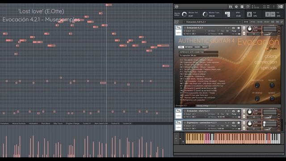Screen dimensions: 286x161
Task: Click the 'colors' link in Evocación
Action: pyautogui.click(x=271, y=56)
